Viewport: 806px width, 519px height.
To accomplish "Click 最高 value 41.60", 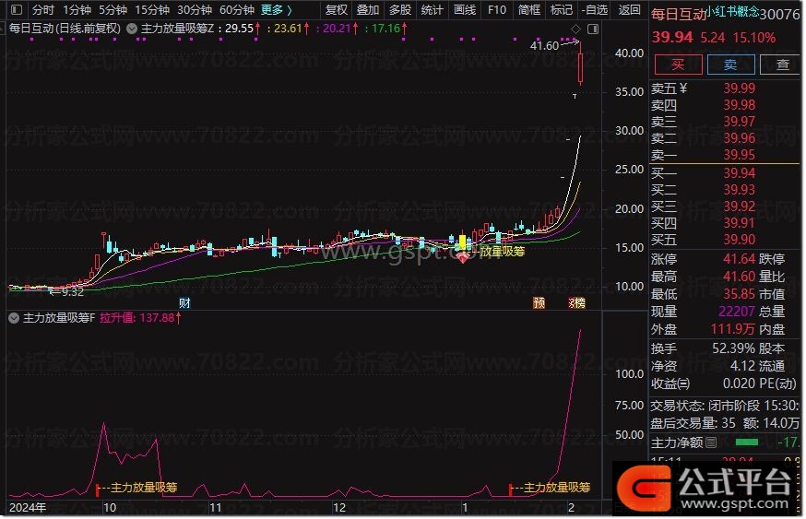I will pyautogui.click(x=740, y=277).
